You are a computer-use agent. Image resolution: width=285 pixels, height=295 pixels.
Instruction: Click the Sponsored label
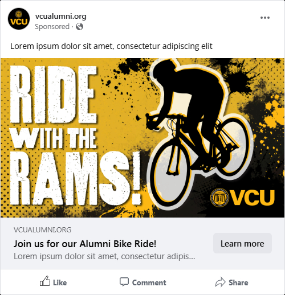(52, 27)
